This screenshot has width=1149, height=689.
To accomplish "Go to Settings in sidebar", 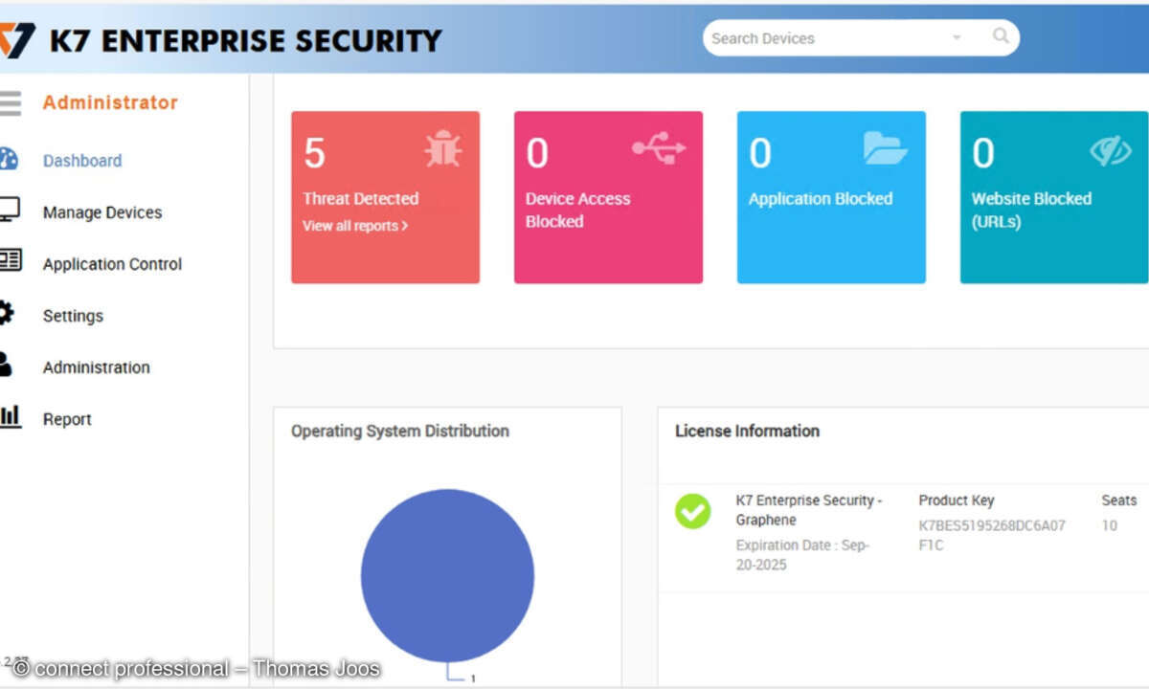I will tap(73, 316).
